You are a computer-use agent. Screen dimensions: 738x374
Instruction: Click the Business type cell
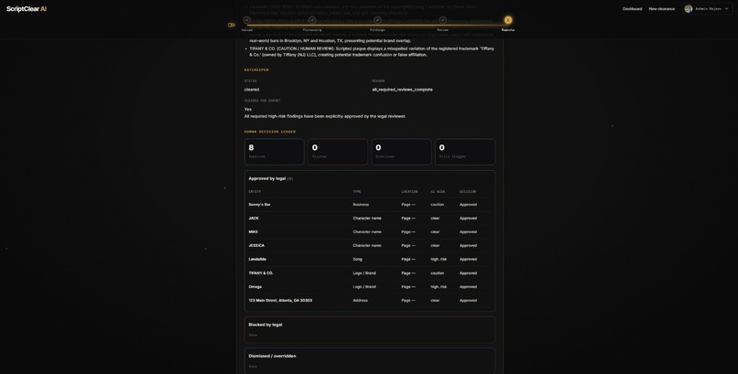(361, 205)
